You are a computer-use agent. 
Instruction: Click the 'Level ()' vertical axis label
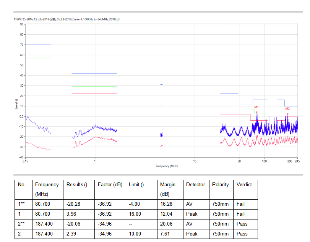tap(16, 104)
